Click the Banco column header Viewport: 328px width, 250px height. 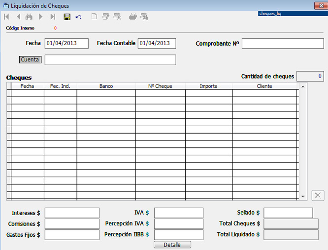click(x=106, y=86)
